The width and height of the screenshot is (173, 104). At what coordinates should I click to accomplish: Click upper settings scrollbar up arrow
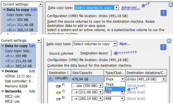pos(40,4)
